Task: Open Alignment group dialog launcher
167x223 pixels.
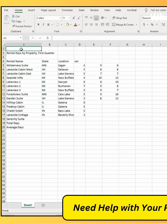Action: pyautogui.click(x=138, y=31)
